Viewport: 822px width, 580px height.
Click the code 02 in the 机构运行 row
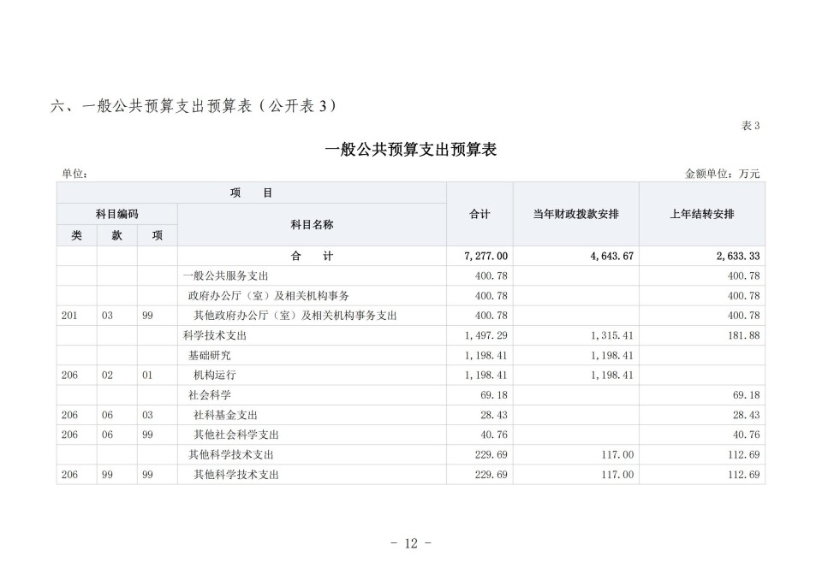click(x=107, y=376)
